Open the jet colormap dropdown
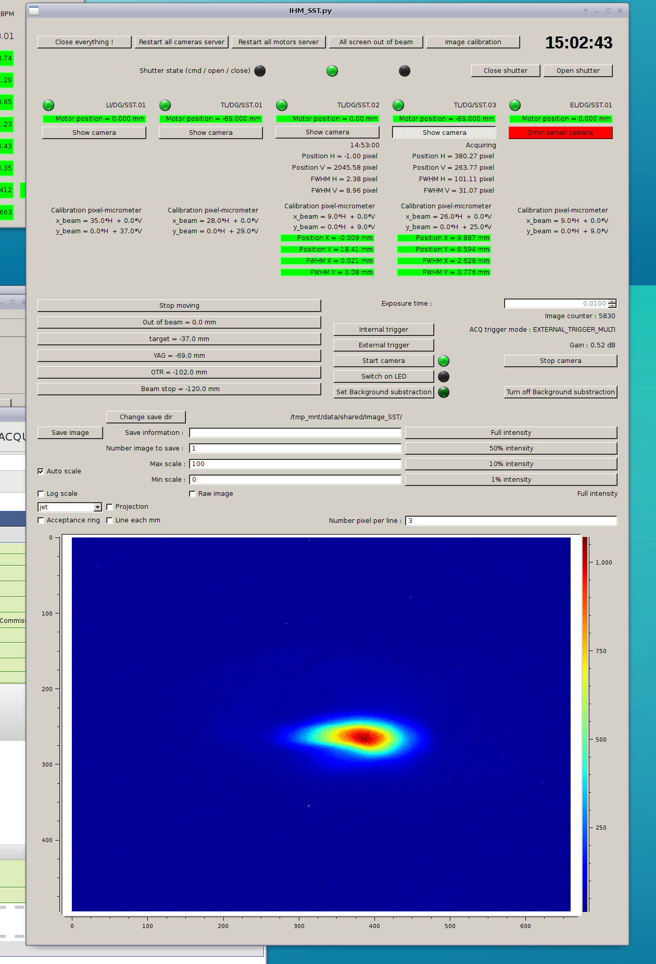The height and width of the screenshot is (964, 656). pyautogui.click(x=97, y=507)
